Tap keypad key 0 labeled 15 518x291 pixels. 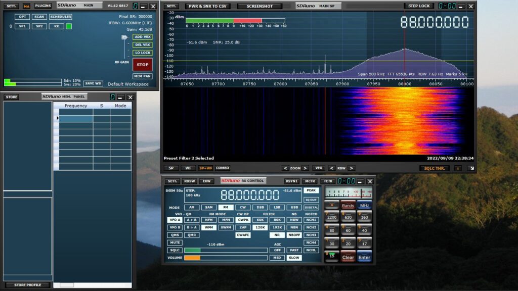(332, 256)
